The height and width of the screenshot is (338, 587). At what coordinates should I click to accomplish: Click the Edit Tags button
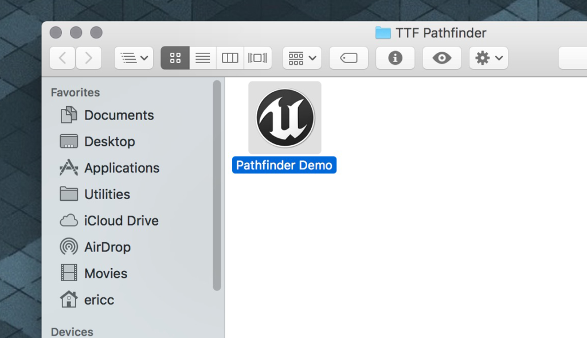point(349,57)
